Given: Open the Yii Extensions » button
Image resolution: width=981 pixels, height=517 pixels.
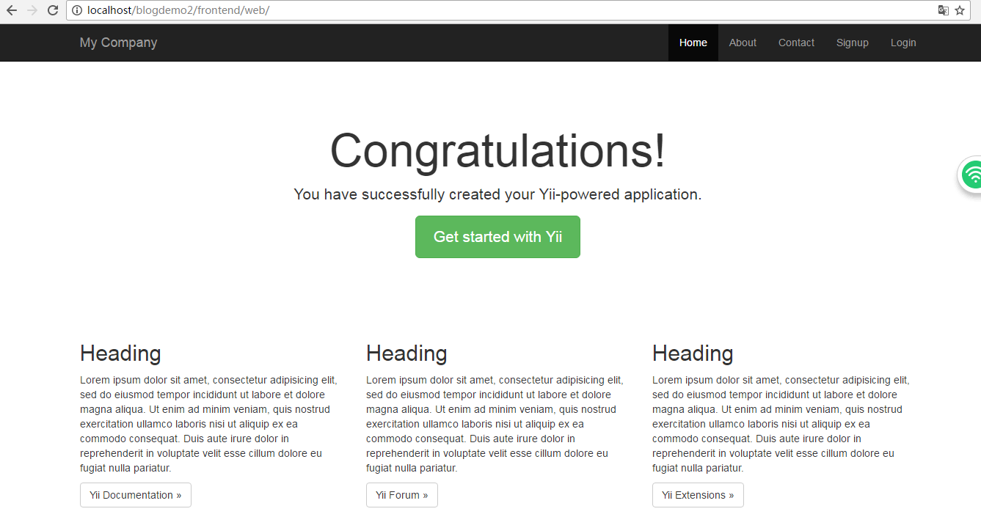Looking at the screenshot, I should 698,495.
